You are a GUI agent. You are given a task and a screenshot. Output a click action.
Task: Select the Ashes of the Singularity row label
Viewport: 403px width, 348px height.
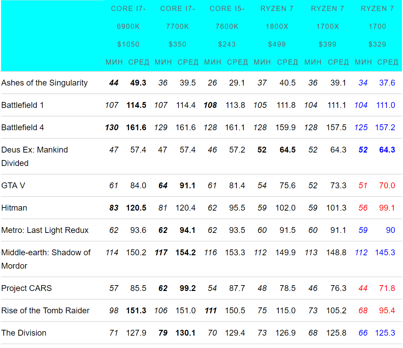[x=45, y=83]
